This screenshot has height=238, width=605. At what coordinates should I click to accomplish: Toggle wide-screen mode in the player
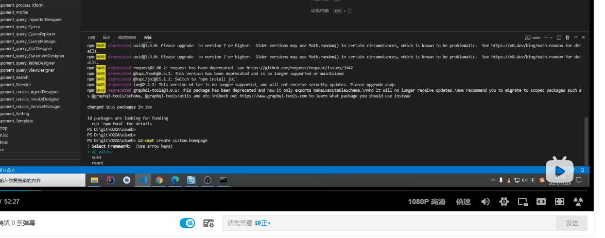[x=541, y=202]
